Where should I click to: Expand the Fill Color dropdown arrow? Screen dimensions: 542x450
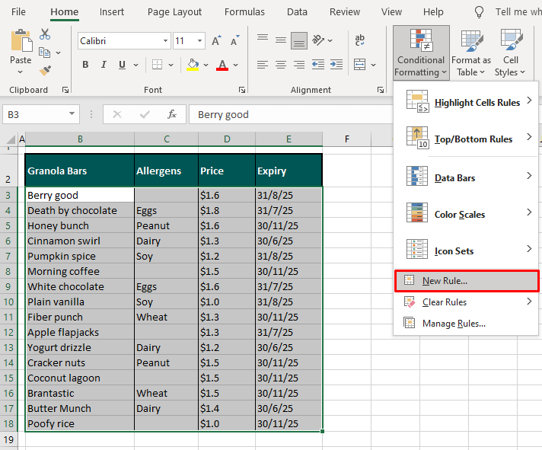(206, 65)
